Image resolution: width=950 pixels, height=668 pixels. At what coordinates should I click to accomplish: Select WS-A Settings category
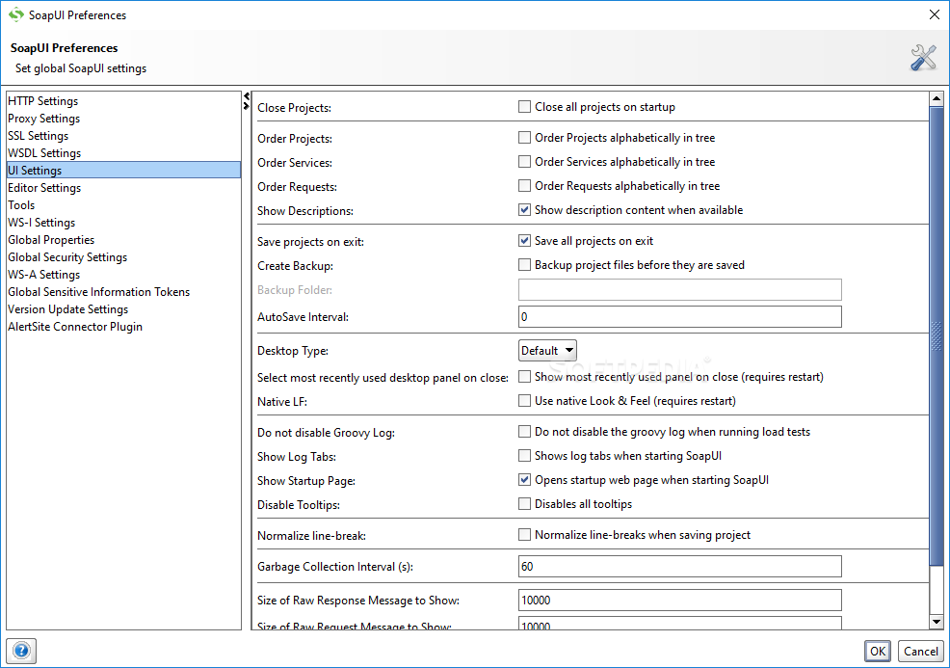(x=123, y=275)
